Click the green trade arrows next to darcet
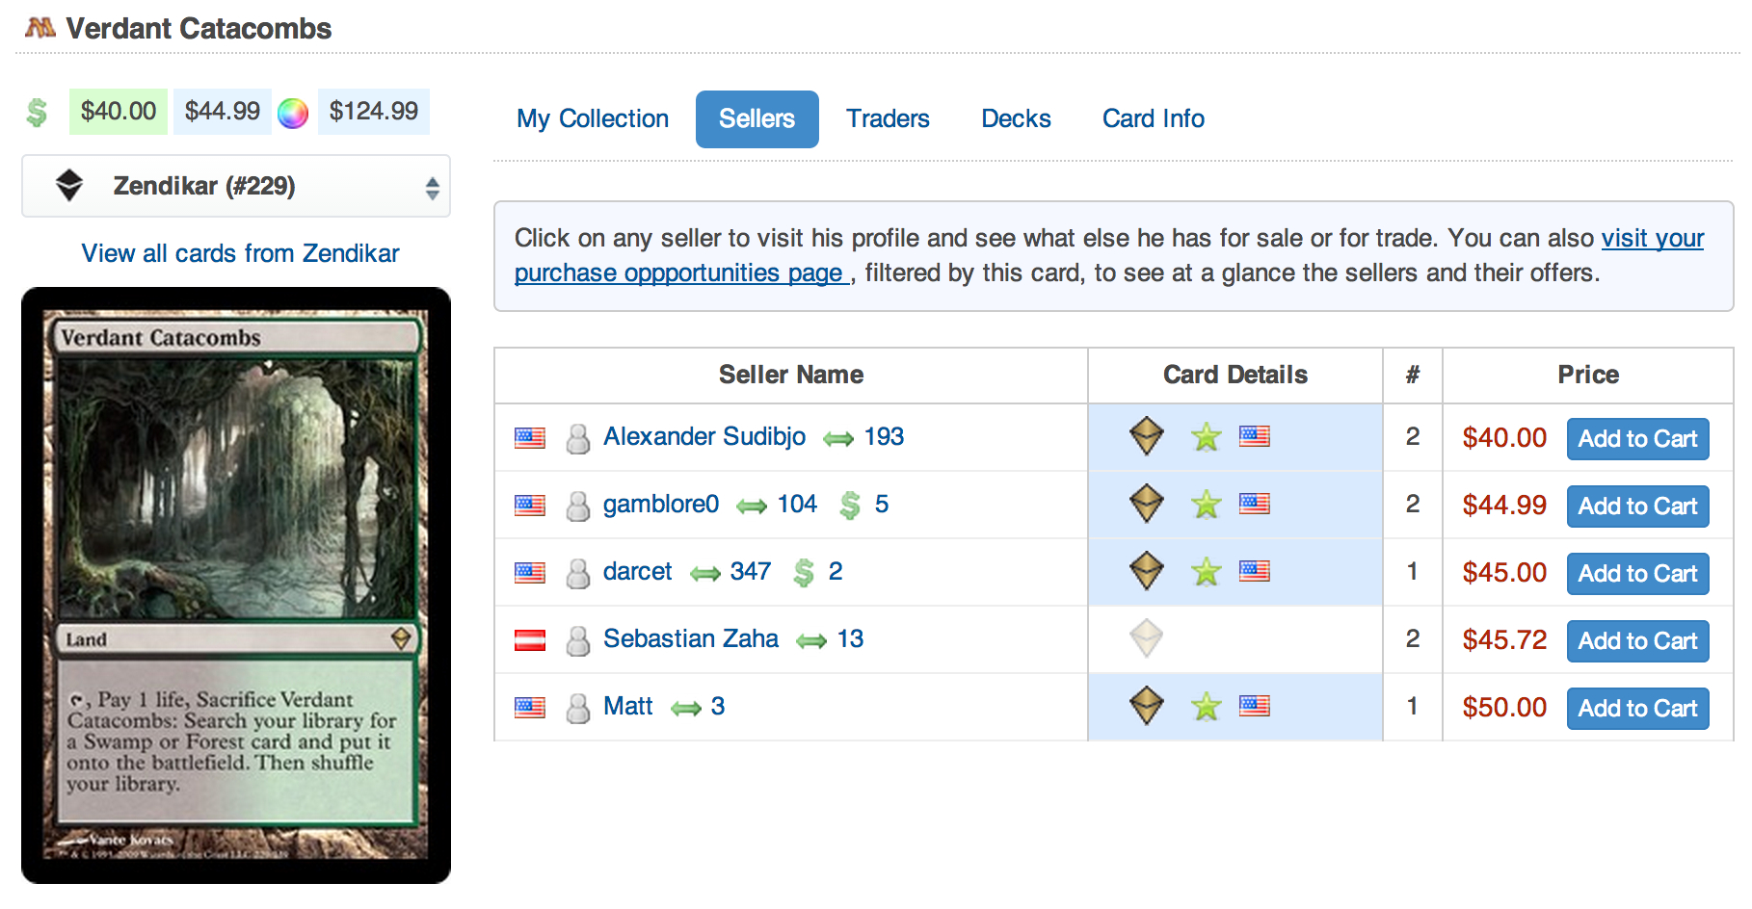 click(705, 574)
